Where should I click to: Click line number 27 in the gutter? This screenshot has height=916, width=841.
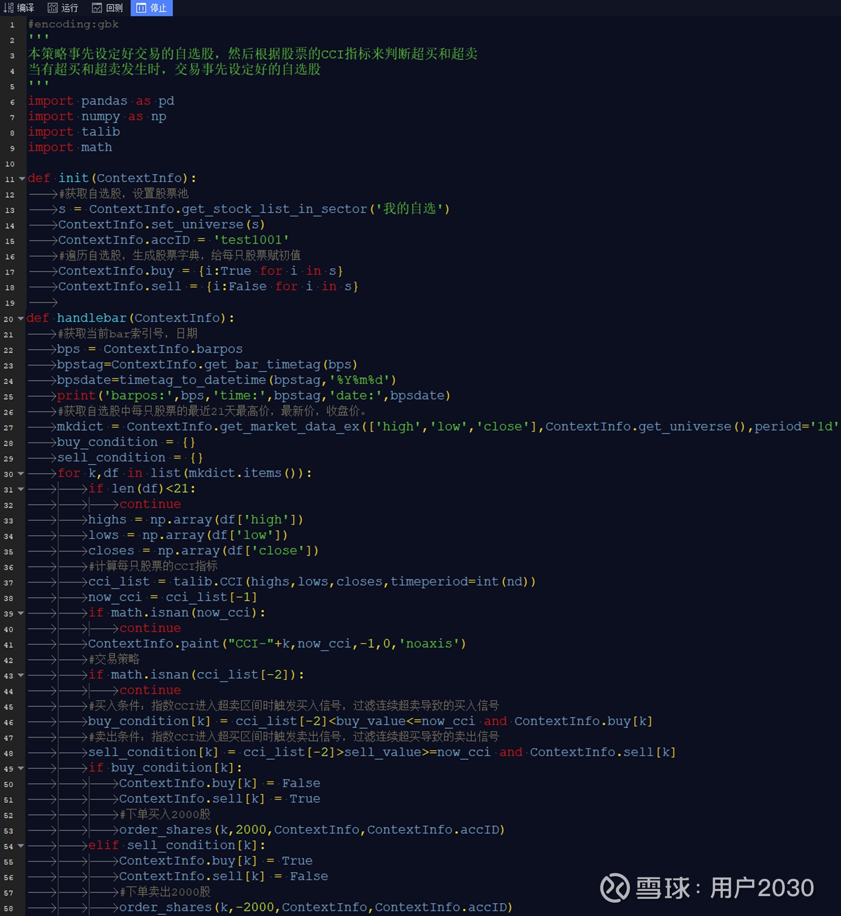(x=9, y=427)
